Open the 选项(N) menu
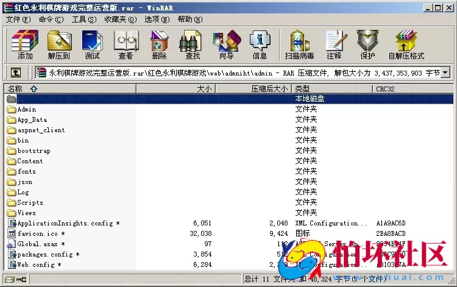457x287 pixels. tap(157, 19)
